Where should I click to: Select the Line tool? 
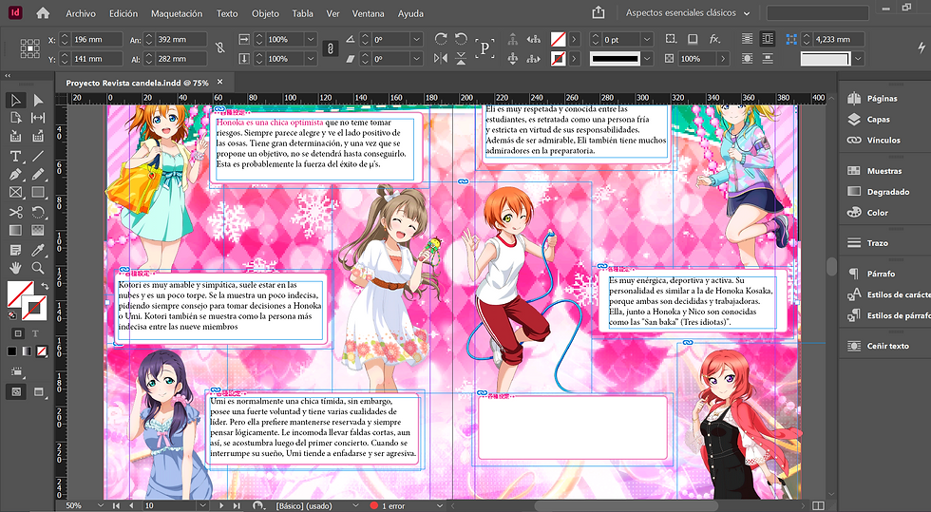click(x=38, y=156)
